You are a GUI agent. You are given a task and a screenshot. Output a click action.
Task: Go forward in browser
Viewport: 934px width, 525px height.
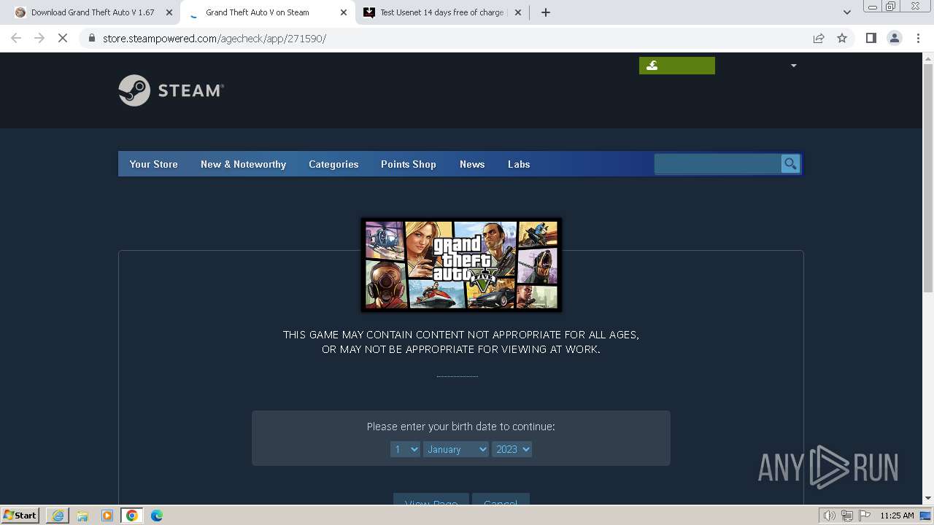tap(39, 38)
